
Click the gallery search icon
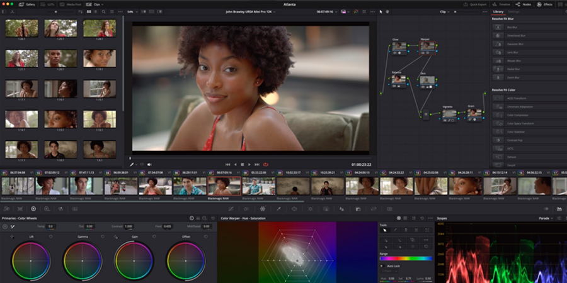[x=103, y=11]
